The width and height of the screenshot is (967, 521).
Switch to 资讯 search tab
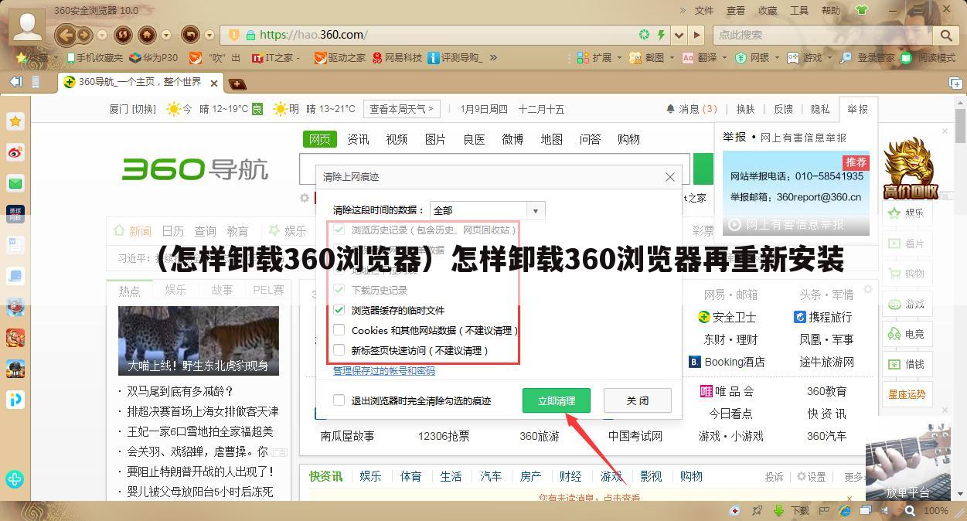coord(358,139)
